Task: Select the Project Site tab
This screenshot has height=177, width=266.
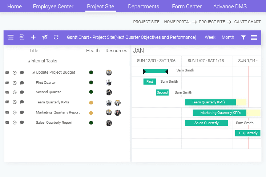Action: [100, 7]
